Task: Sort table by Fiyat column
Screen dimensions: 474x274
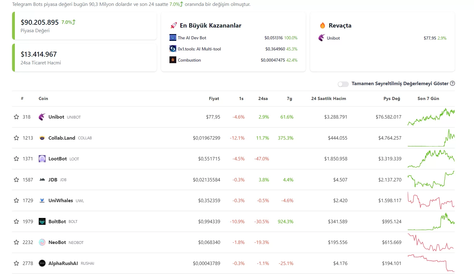Action: coord(214,98)
